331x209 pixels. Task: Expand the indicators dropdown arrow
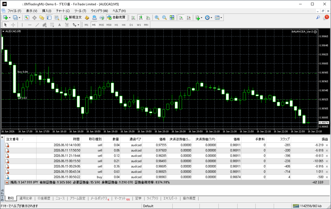(202, 18)
